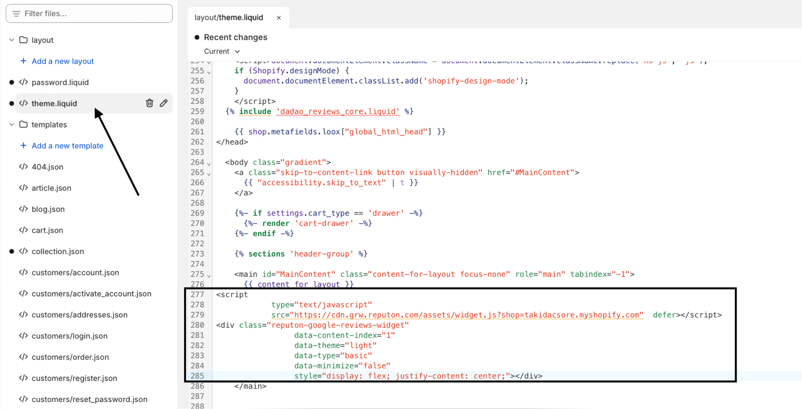Click the folder icon for the templates folder
Screen dimensions: 802x409
pos(23,124)
